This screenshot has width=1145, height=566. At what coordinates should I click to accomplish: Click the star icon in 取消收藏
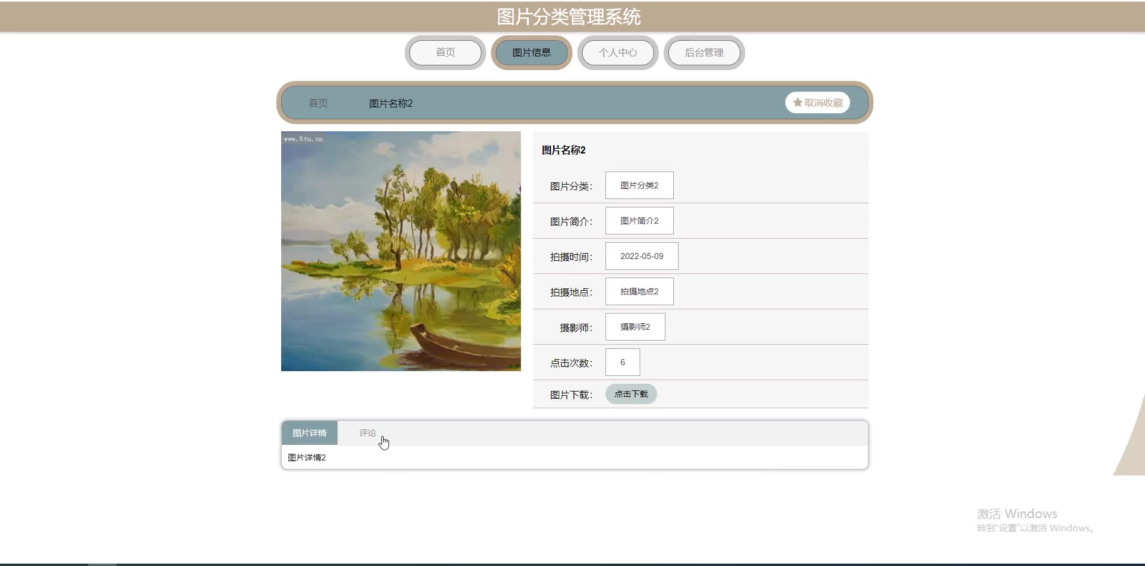[x=797, y=103]
